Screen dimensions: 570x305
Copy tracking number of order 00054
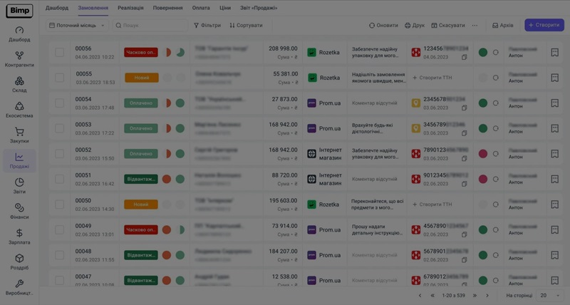[464, 108]
